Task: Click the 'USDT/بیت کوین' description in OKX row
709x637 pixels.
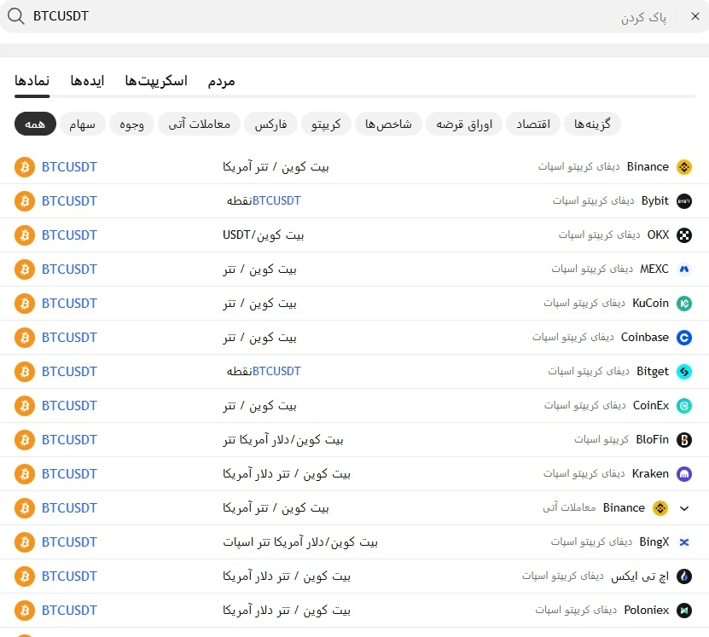Action: point(263,235)
